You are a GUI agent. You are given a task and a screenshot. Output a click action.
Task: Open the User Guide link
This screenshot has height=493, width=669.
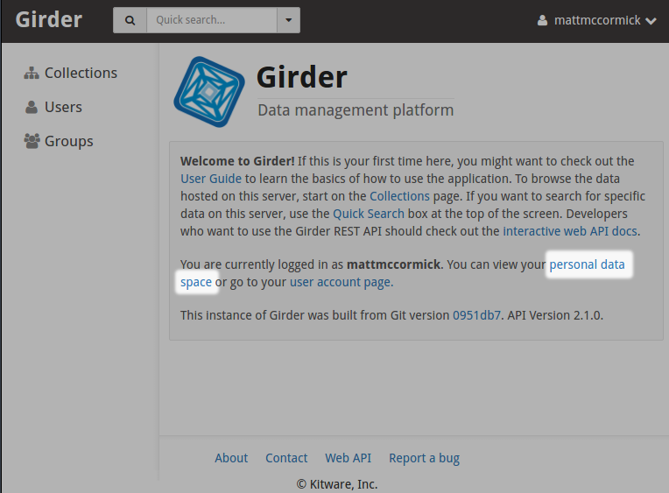click(211, 179)
